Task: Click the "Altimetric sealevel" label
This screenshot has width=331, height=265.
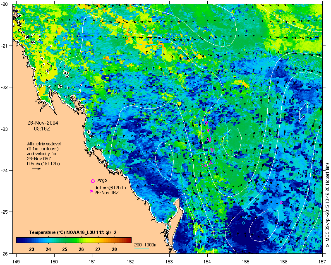Action: pyautogui.click(x=44, y=144)
